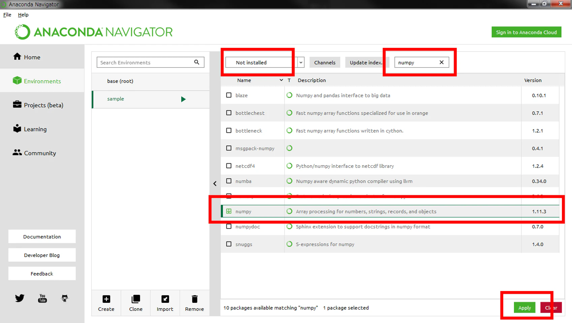Run the sample environment play arrow
This screenshot has width=572, height=323.
coord(183,99)
